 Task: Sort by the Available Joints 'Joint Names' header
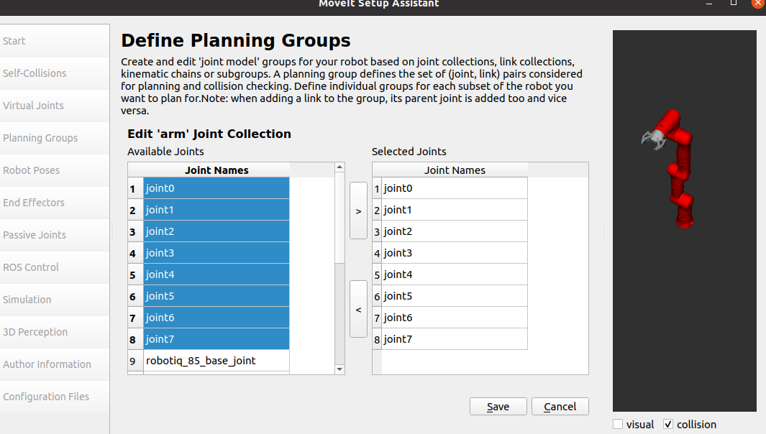point(216,170)
